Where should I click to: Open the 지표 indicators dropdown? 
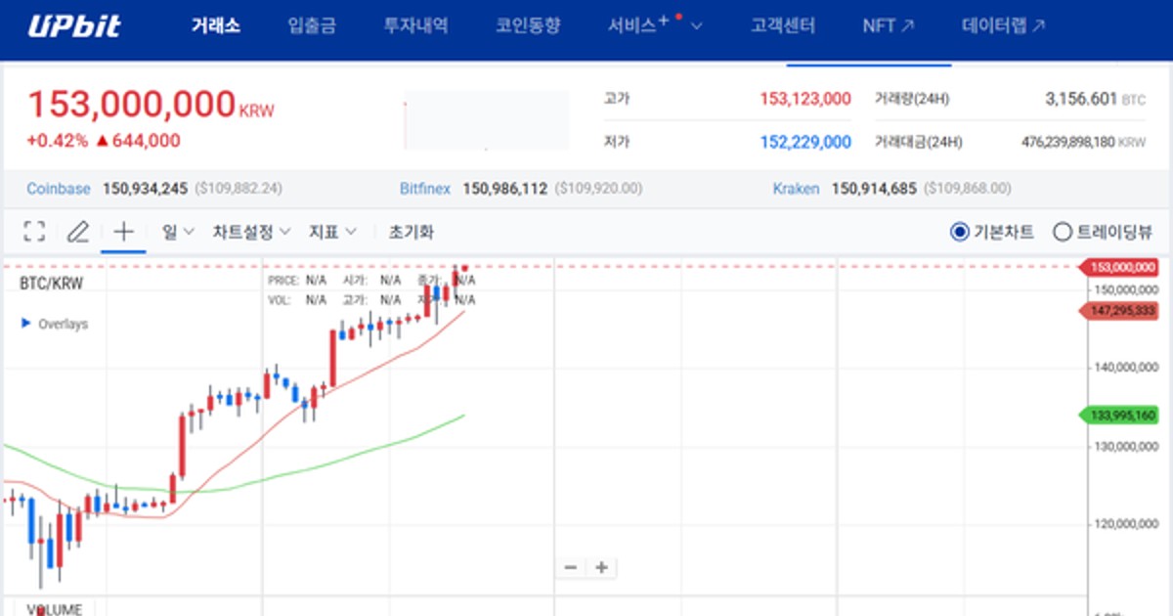(x=332, y=232)
